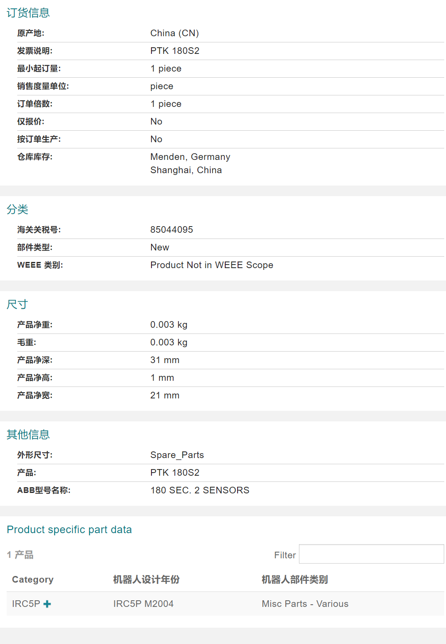This screenshot has width=446, height=644.
Task: Expand IRC5P category using the plus icon
Action: 48,603
